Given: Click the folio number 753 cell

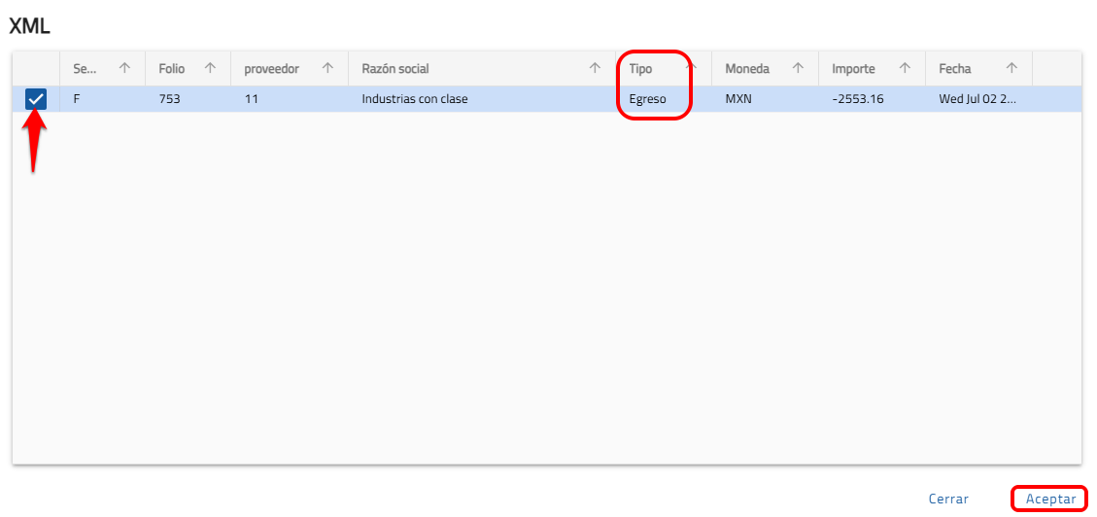Looking at the screenshot, I should click(170, 99).
